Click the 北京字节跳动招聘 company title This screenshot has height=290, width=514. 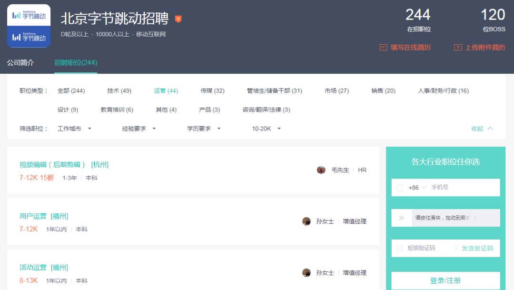[x=115, y=19]
